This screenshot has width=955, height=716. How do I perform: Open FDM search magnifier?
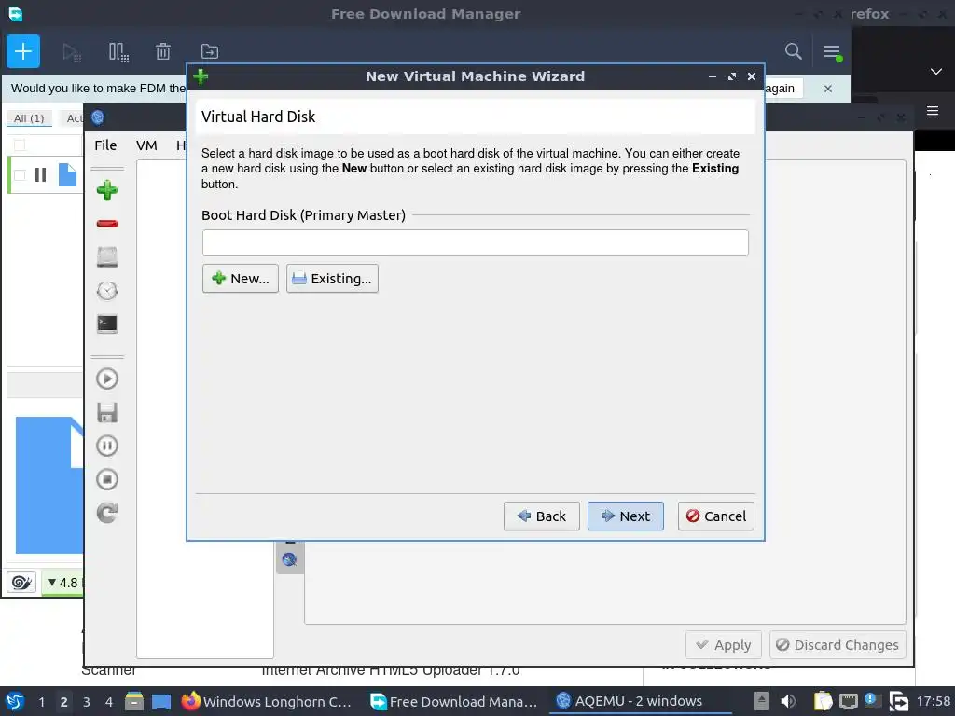tap(793, 51)
